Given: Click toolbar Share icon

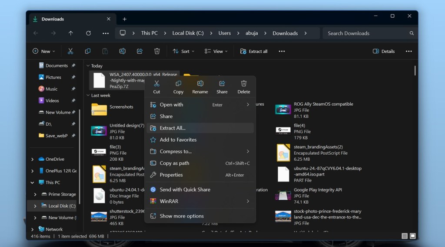Looking at the screenshot, I should [x=139, y=51].
